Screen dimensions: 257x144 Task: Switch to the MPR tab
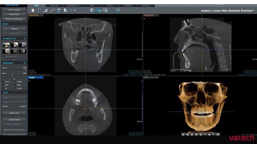37,6
